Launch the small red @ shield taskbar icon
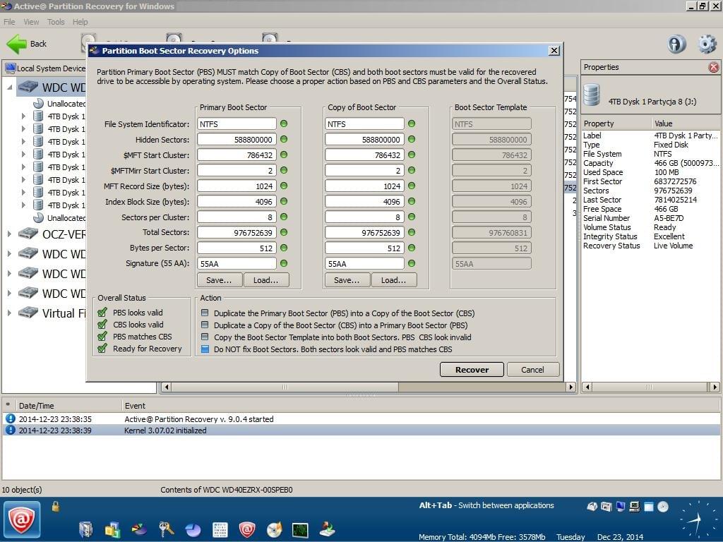This screenshot has width=723, height=542. 246,529
